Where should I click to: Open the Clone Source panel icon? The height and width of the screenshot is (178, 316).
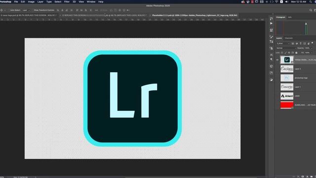[271, 48]
